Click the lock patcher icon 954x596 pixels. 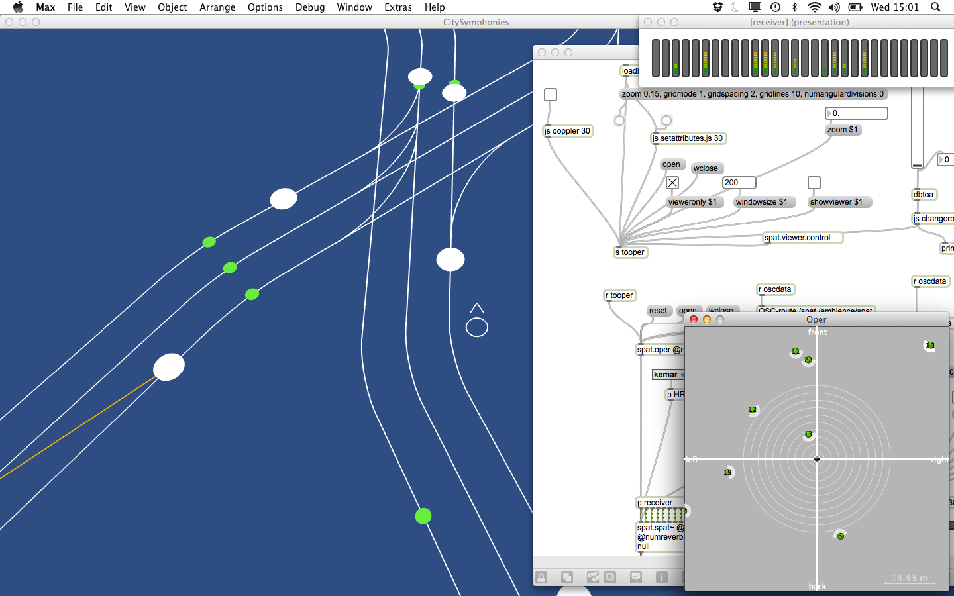click(x=541, y=577)
